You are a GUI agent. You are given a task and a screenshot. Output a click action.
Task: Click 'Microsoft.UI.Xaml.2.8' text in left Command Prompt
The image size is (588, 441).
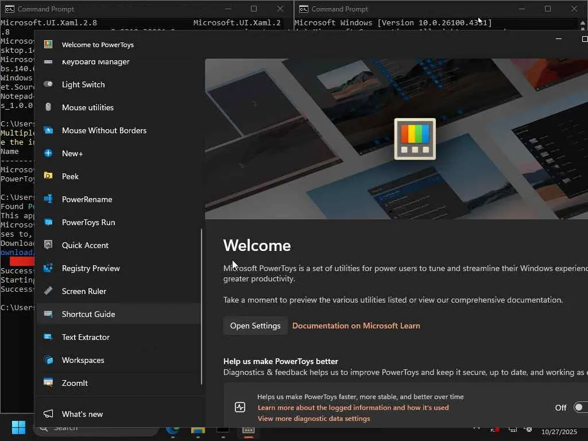(49, 22)
